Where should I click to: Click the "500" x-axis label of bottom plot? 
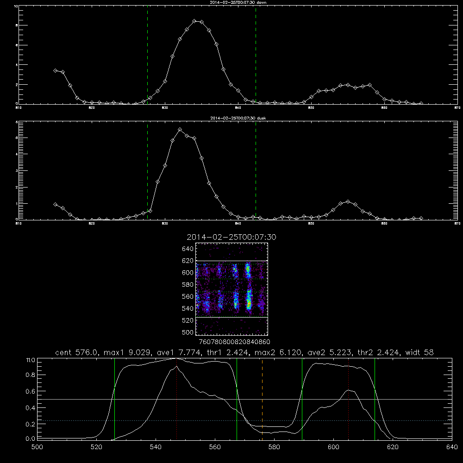coord(37,447)
